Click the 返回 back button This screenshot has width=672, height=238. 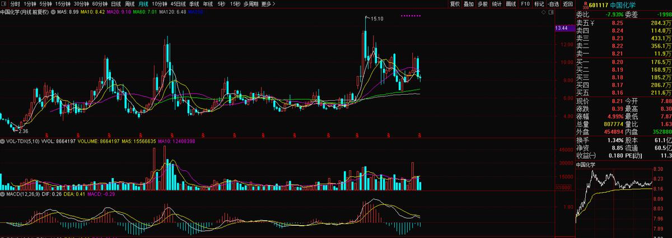point(567,3)
